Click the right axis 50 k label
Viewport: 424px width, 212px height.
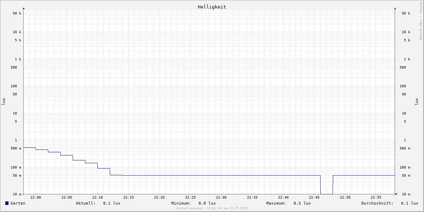coord(406,13)
